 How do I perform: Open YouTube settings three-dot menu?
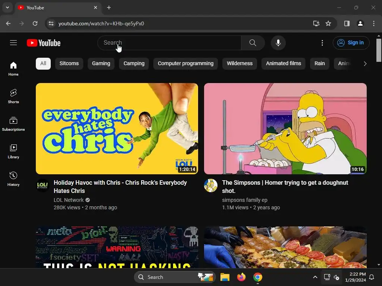pos(322,43)
